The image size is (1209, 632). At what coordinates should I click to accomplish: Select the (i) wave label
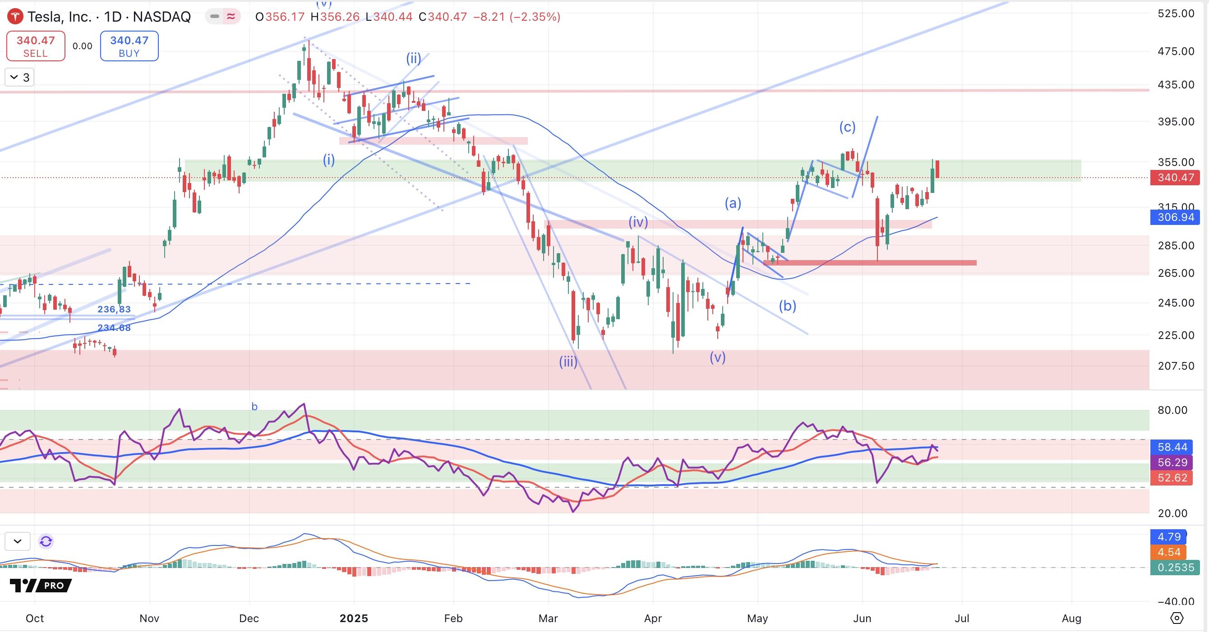(328, 160)
